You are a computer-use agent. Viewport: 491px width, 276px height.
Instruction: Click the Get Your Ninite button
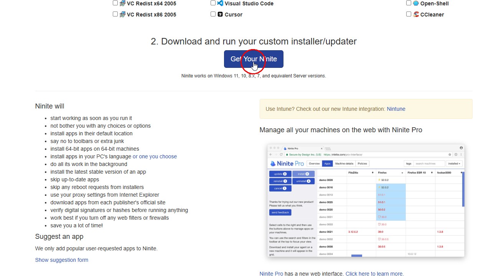pyautogui.click(x=254, y=59)
